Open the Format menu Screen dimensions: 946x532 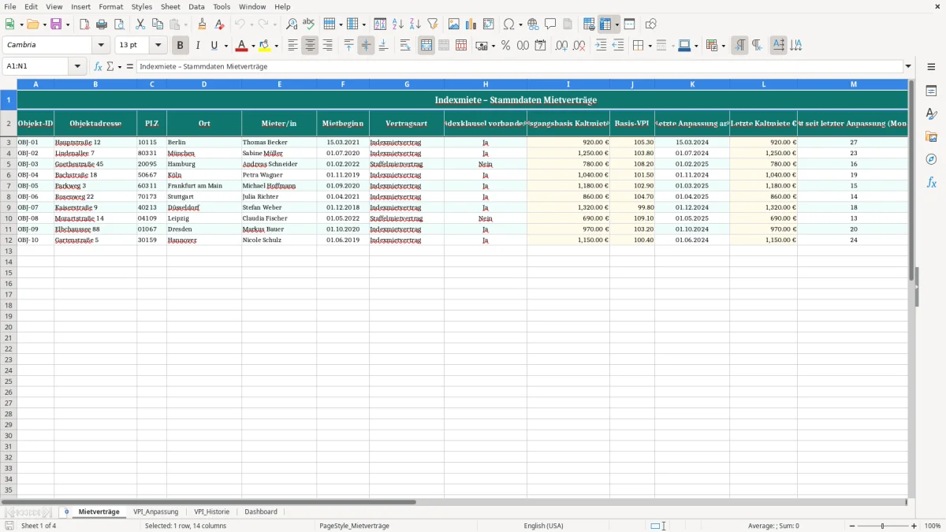[x=110, y=6]
